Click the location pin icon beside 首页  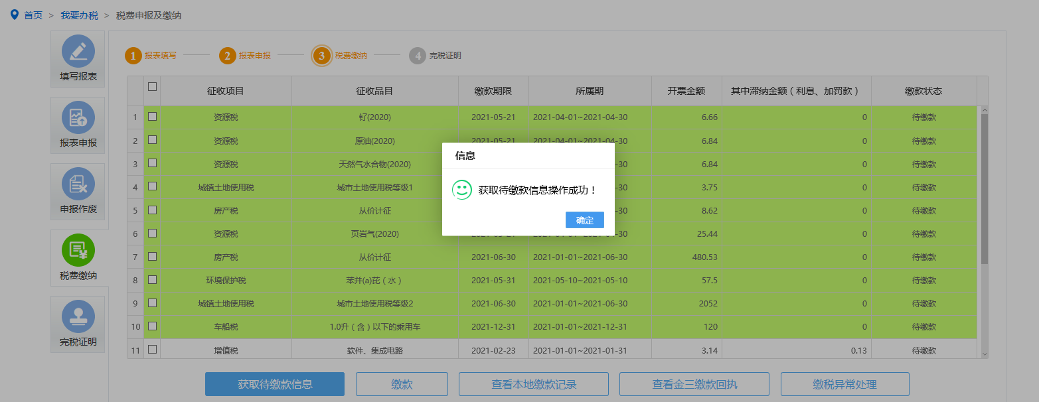15,15
